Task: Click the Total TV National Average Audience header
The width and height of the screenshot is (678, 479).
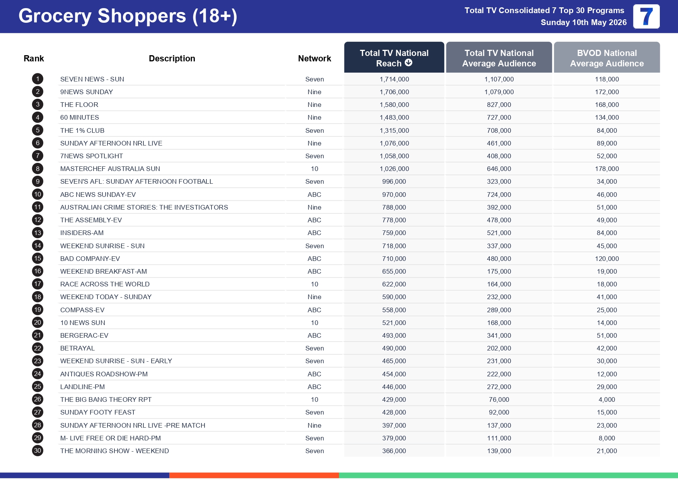Action: pos(499,58)
